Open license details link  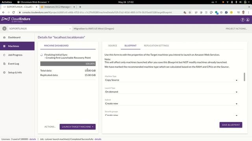pyautogui.click(x=33, y=139)
